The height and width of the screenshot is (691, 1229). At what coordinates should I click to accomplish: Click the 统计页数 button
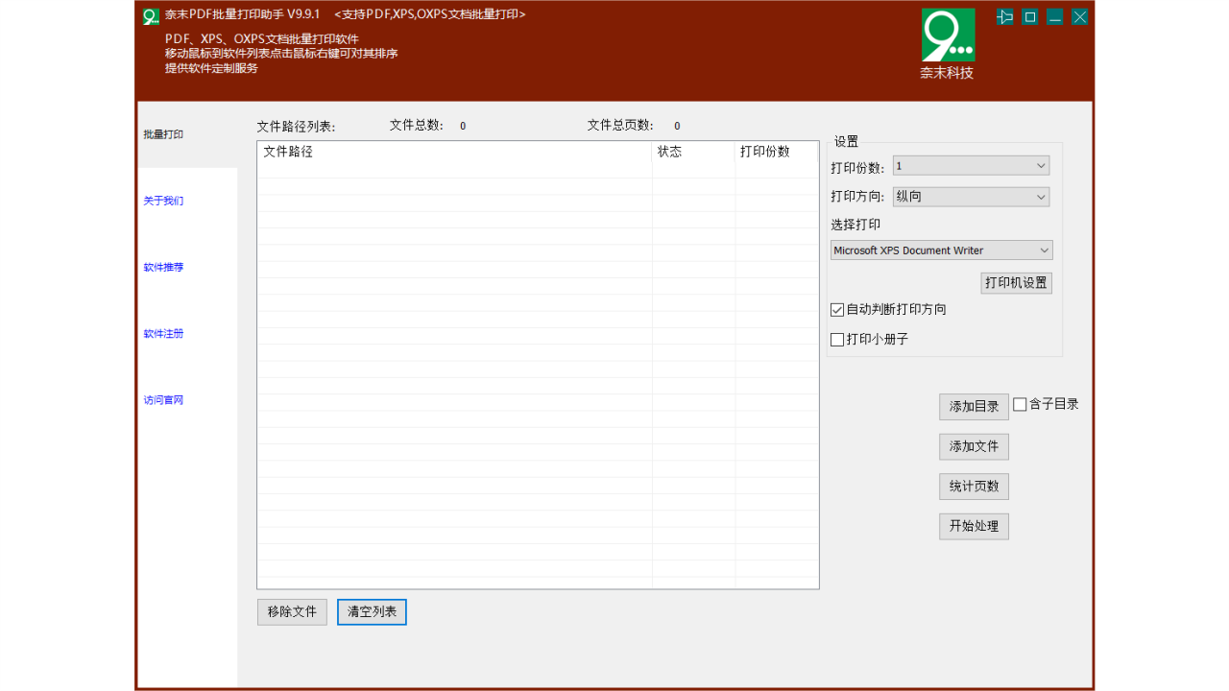click(974, 487)
